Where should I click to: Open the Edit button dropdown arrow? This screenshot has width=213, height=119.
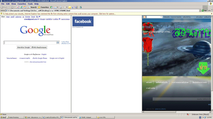pyautogui.click(x=67, y=7)
